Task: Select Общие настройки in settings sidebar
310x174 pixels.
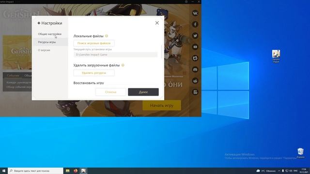Action: tap(49, 34)
